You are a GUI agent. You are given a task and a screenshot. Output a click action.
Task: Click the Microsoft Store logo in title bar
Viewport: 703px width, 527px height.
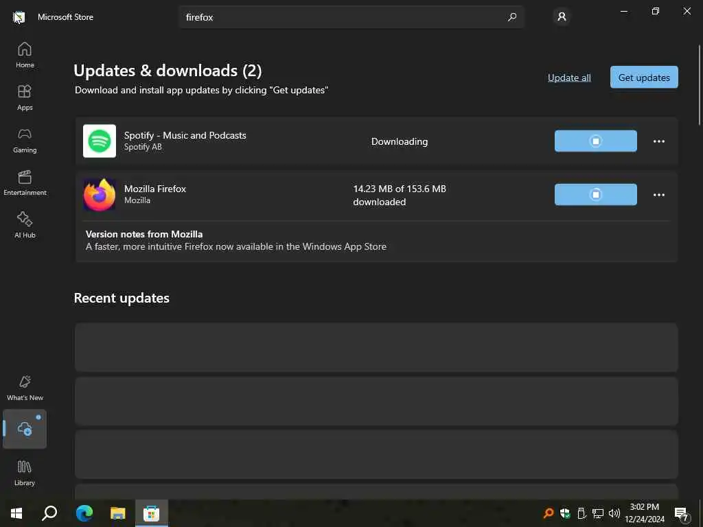(19, 17)
